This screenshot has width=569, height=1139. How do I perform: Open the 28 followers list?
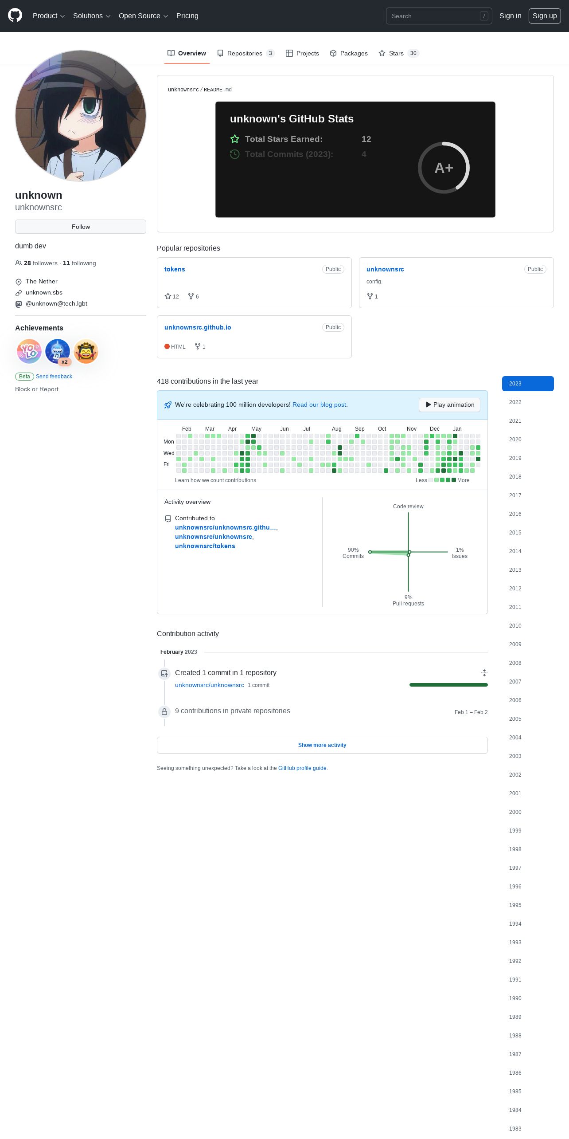pos(41,263)
